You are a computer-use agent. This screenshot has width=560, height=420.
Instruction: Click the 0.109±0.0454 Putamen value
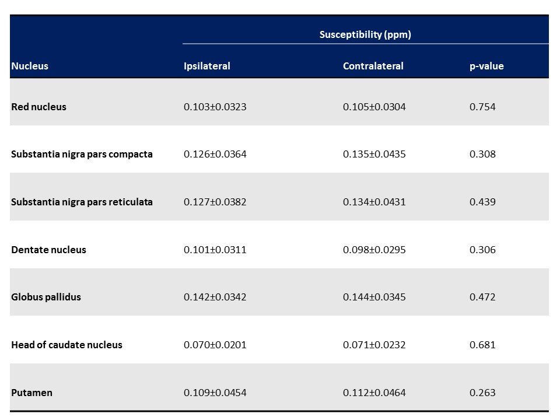(215, 393)
